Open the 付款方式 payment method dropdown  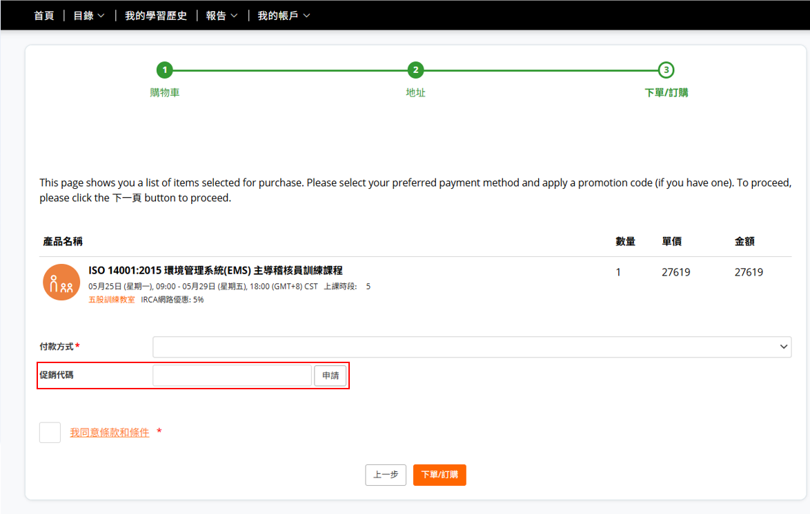(x=472, y=347)
